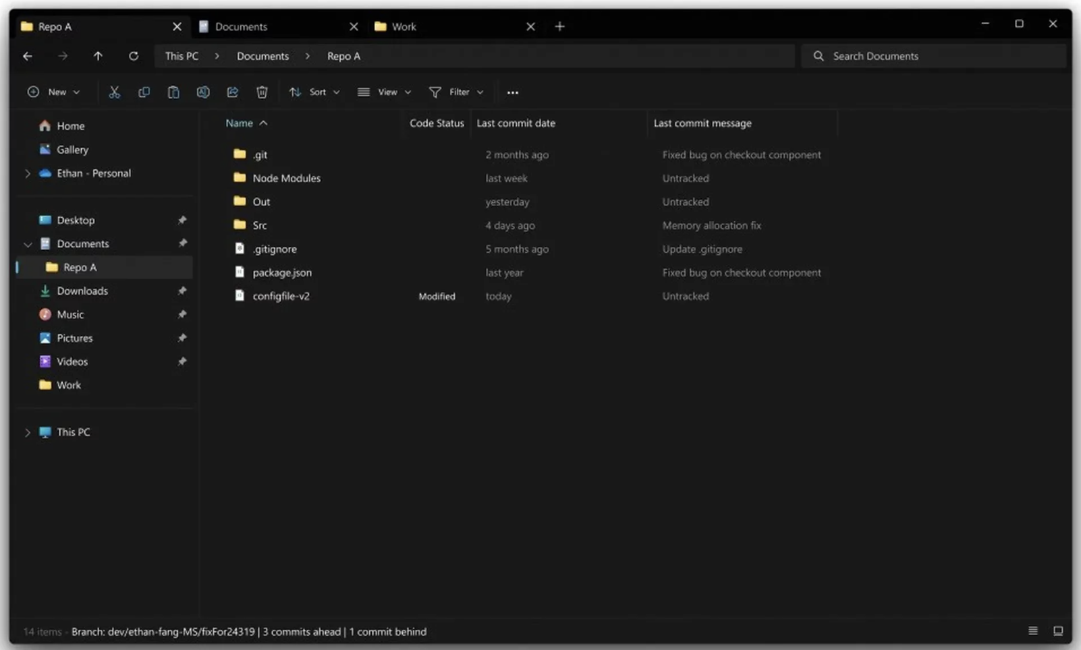The width and height of the screenshot is (1081, 650).
Task: Sort by Last commit message header
Action: [702, 123]
